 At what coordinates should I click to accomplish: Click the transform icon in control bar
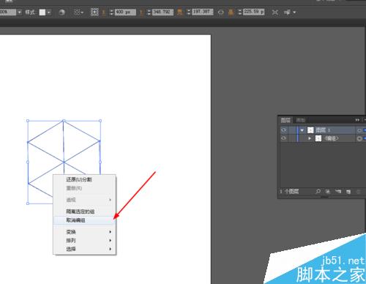[275, 12]
